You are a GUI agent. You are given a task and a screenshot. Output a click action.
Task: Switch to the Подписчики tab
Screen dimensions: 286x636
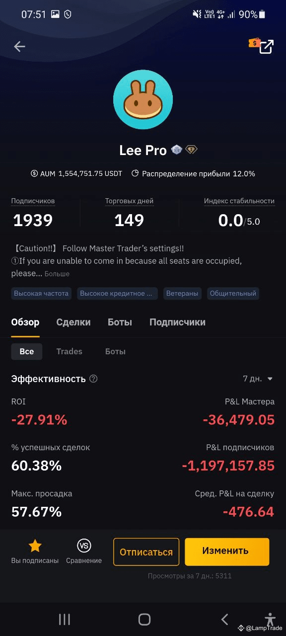pos(177,322)
